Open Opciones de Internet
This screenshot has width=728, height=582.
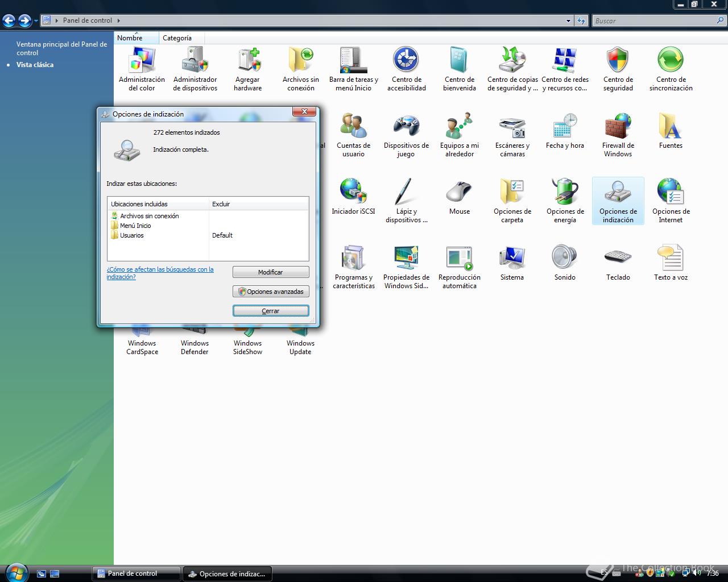pos(671,201)
